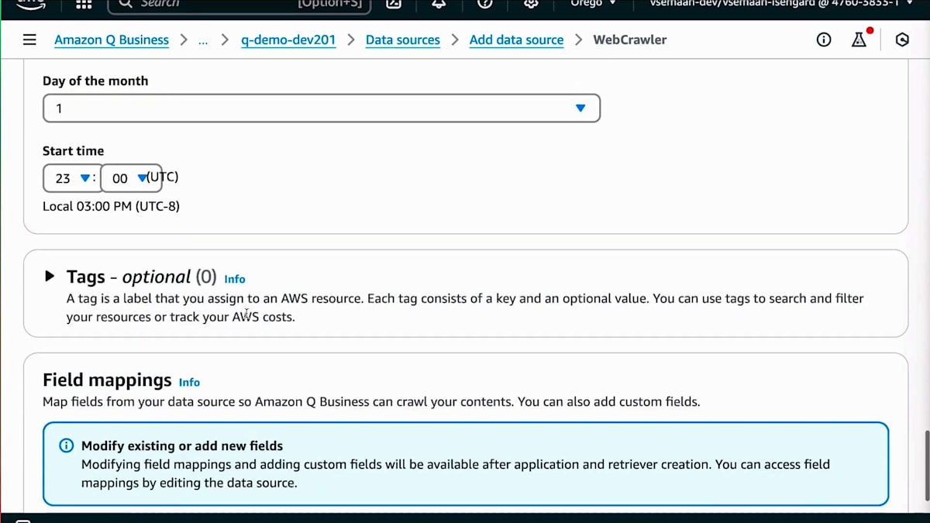This screenshot has width=930, height=523.
Task: Open the Start time hour dropdown showing 23
Action: point(71,178)
